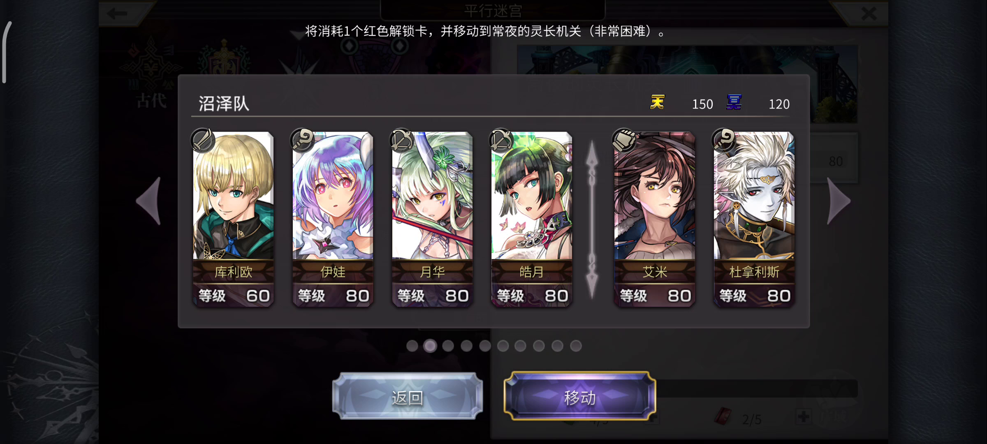Screen dimensions: 987x444
Task: Click the 移动 button
Action: click(580, 397)
